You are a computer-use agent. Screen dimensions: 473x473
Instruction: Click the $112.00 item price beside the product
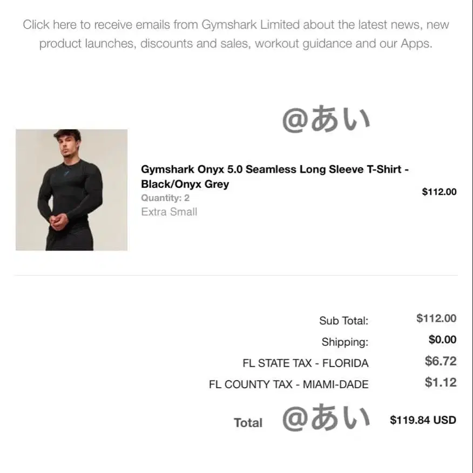coord(438,192)
